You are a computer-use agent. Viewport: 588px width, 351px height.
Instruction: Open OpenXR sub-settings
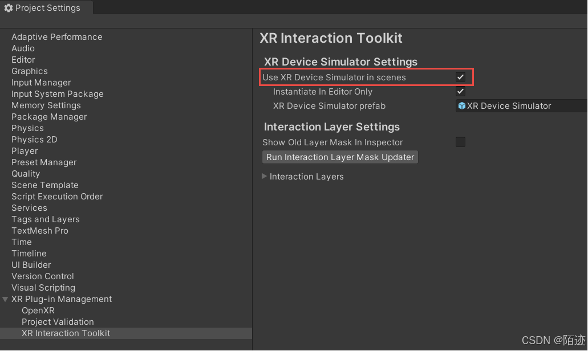click(38, 311)
